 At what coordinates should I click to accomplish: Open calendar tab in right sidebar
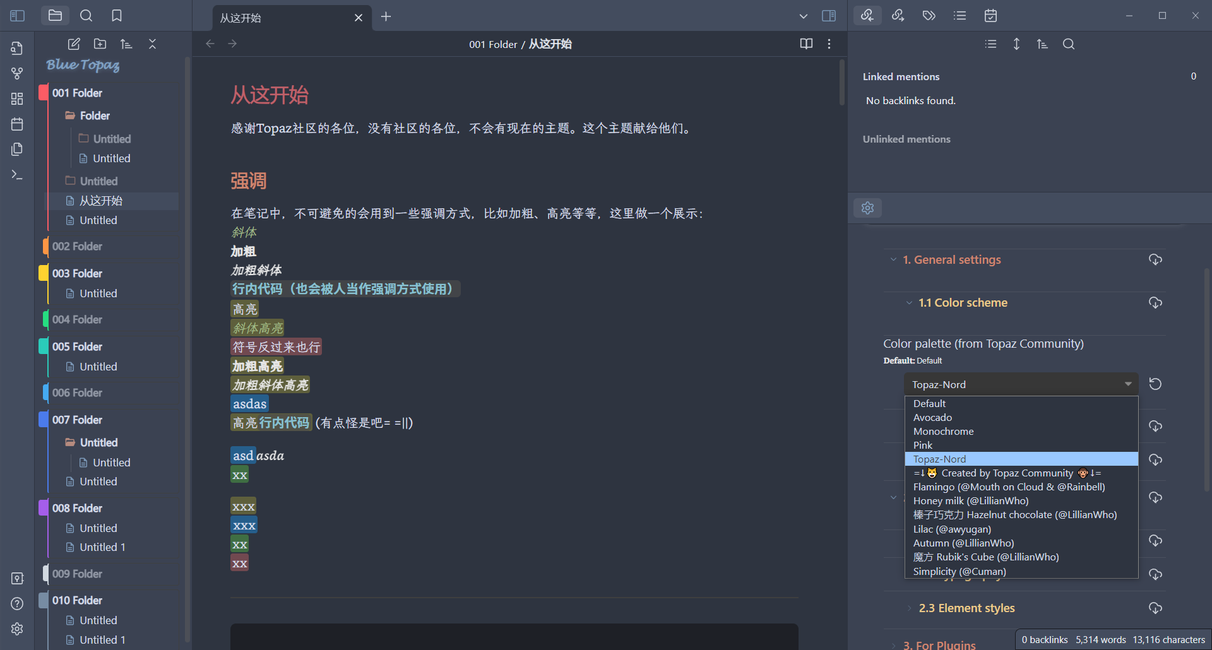pyautogui.click(x=990, y=16)
